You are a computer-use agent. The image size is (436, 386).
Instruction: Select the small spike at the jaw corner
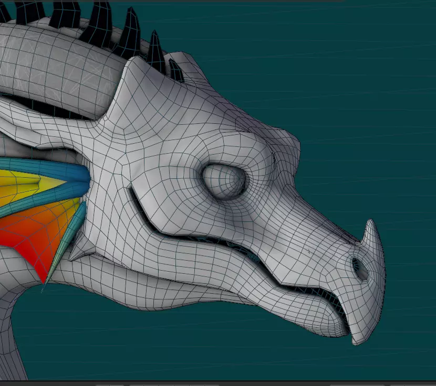tap(81, 246)
